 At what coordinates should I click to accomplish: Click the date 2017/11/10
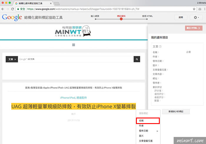click(74, 120)
